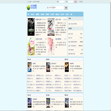Open the dark figure with orange glow cover
Screen dimensions: 111x111
coord(48,67)
